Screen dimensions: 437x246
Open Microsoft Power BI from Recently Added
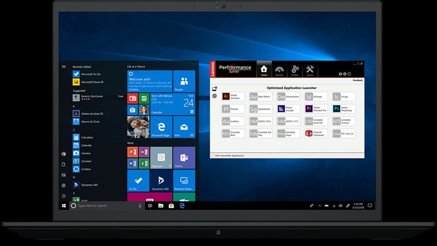point(87,82)
